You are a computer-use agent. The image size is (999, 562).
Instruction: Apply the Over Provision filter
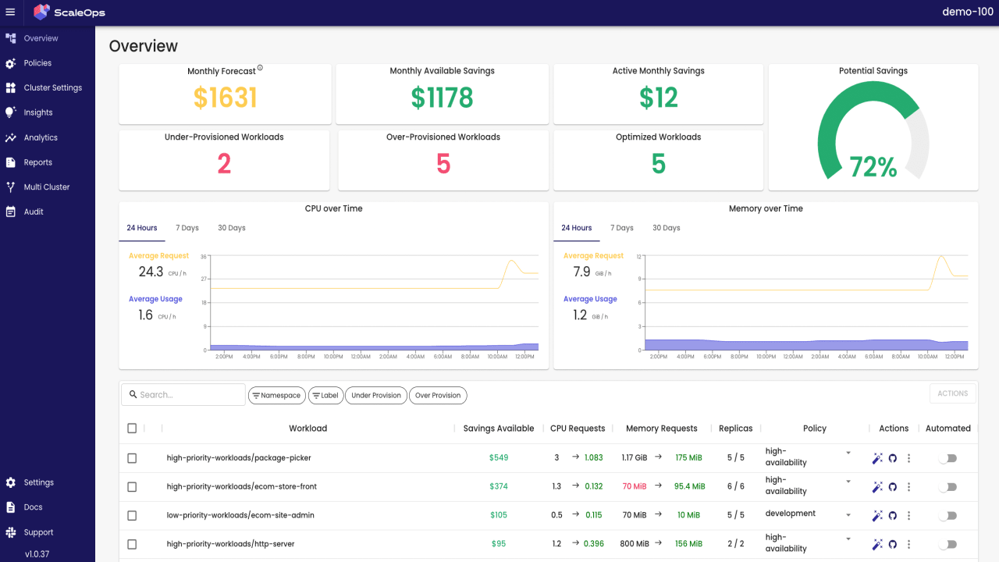click(438, 396)
